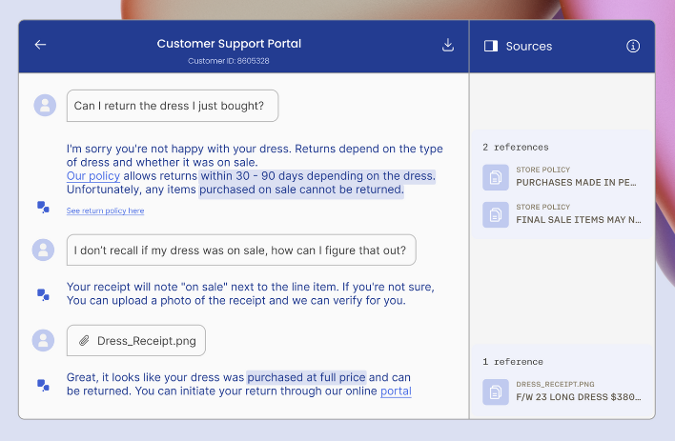Open document icon for DRESS_RECEIPT.PNG reference
The width and height of the screenshot is (675, 441).
[496, 392]
